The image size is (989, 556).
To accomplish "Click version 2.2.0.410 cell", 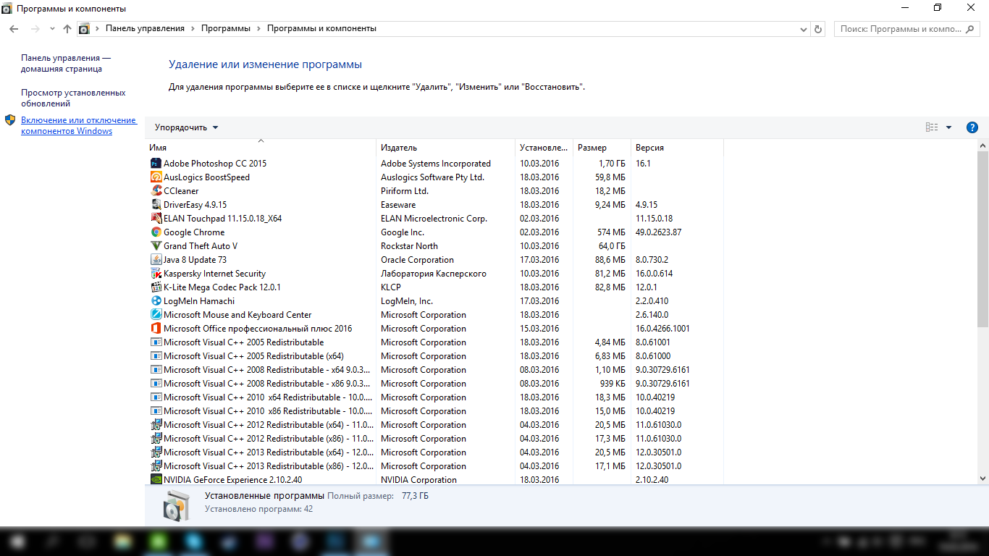I will click(x=652, y=301).
